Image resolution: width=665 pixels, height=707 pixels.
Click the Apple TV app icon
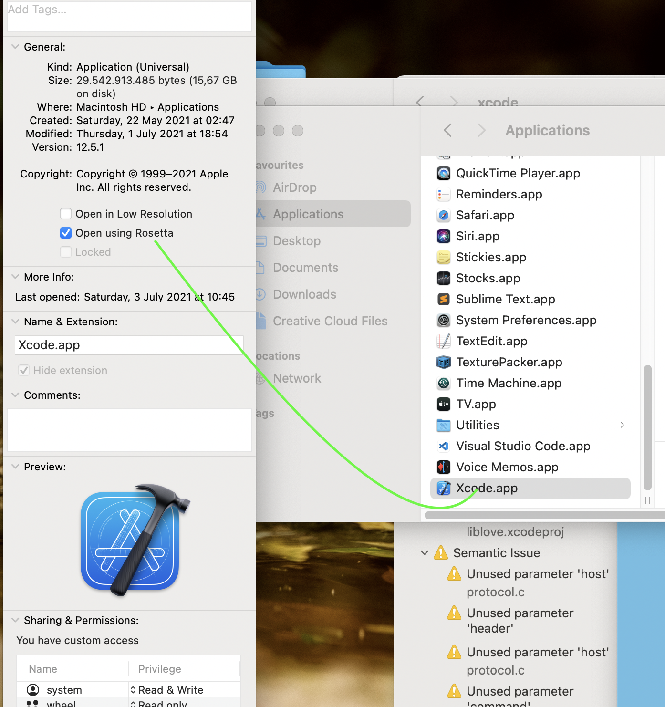point(444,404)
